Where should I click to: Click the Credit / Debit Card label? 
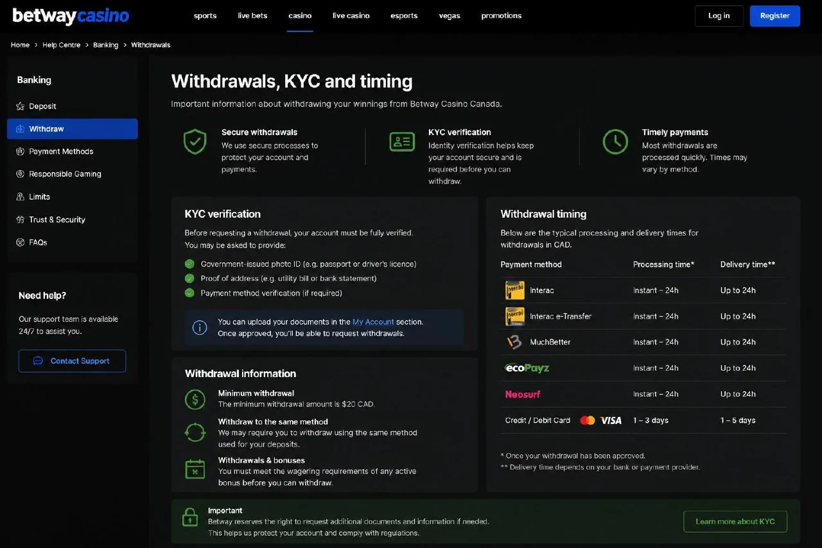(x=538, y=420)
